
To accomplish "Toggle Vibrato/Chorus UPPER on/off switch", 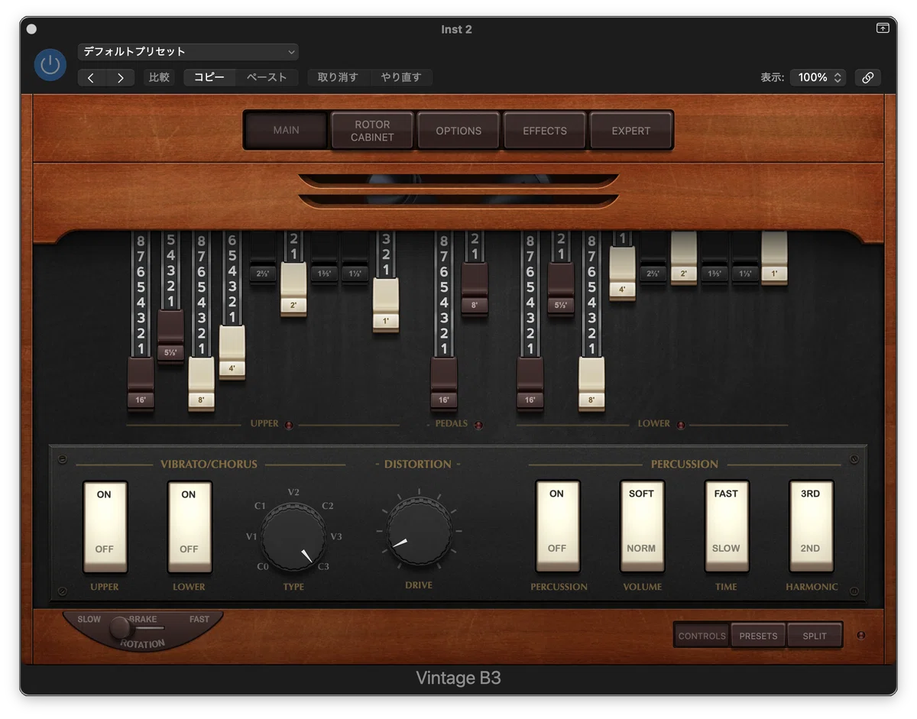I will [105, 526].
